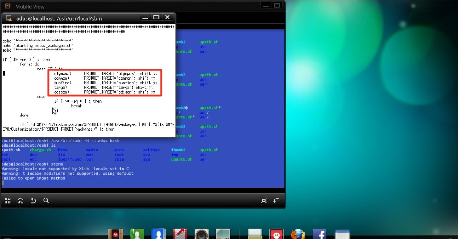Open the photo gallery dock icon
The height and width of the screenshot is (239, 458).
click(x=223, y=234)
